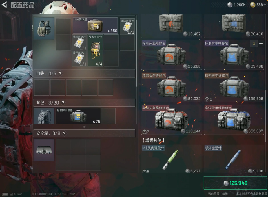Click the backpack equipment icon

tap(44, 116)
